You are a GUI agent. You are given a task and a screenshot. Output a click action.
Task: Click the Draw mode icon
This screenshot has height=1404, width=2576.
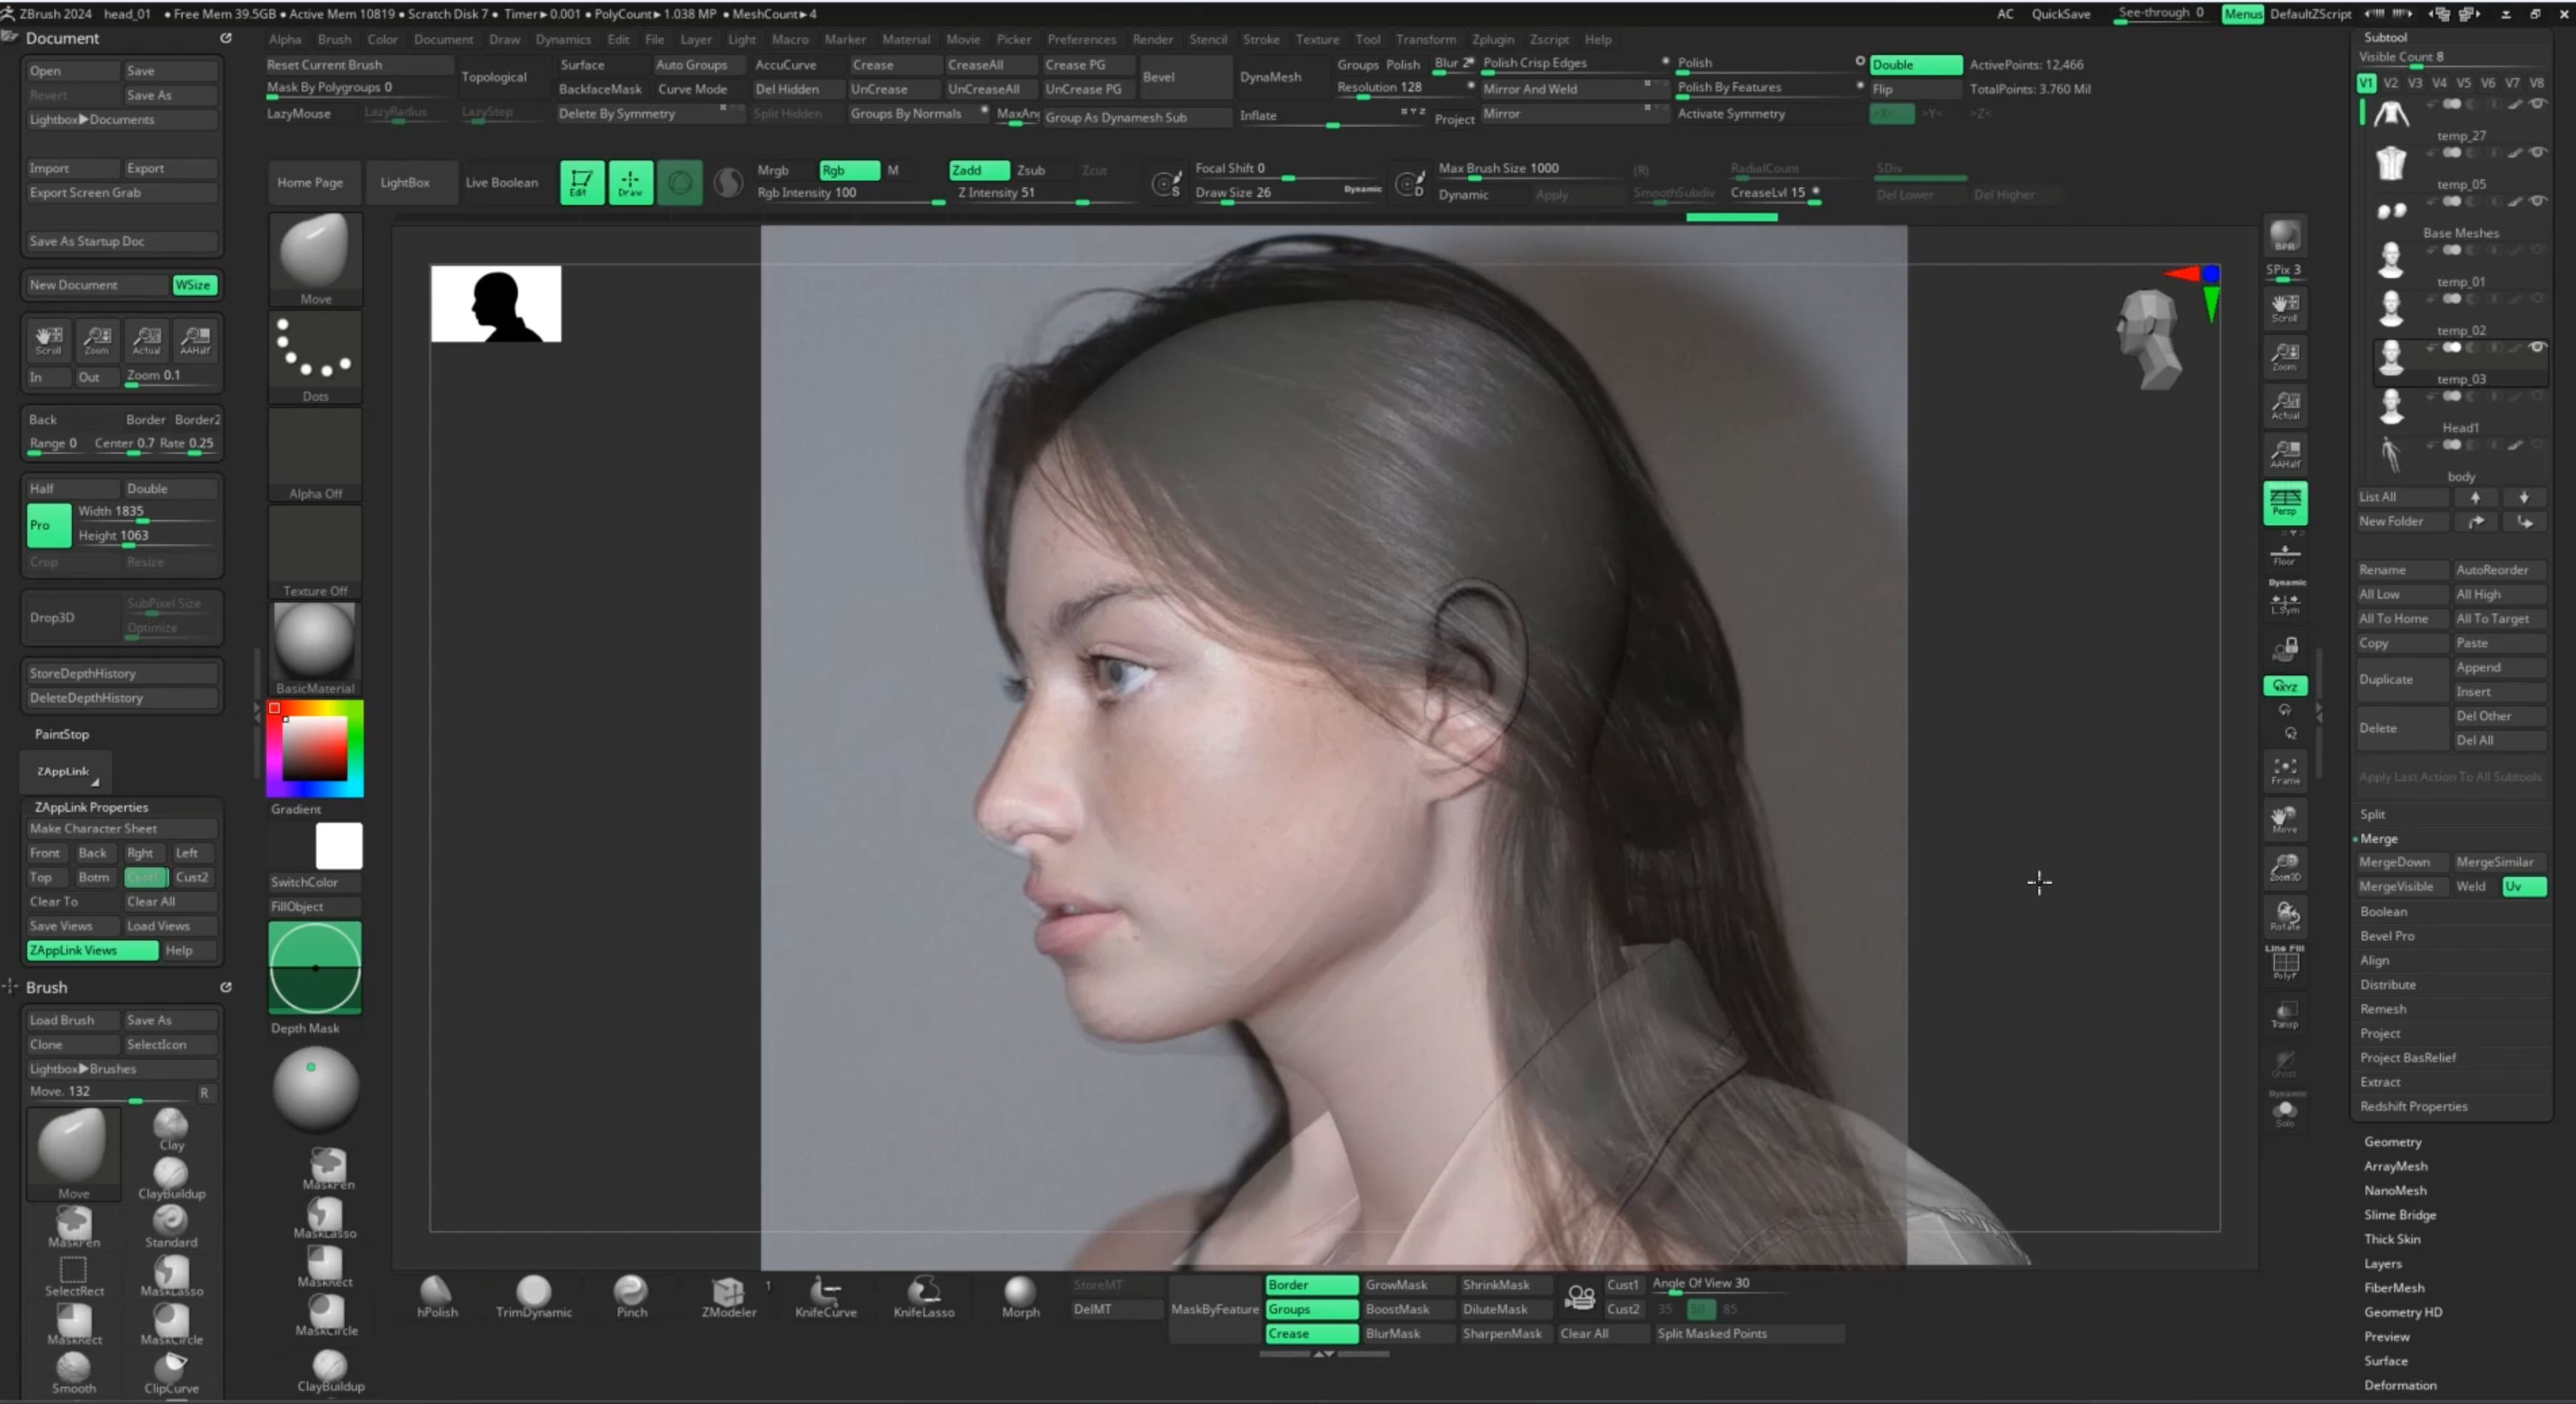pyautogui.click(x=630, y=182)
